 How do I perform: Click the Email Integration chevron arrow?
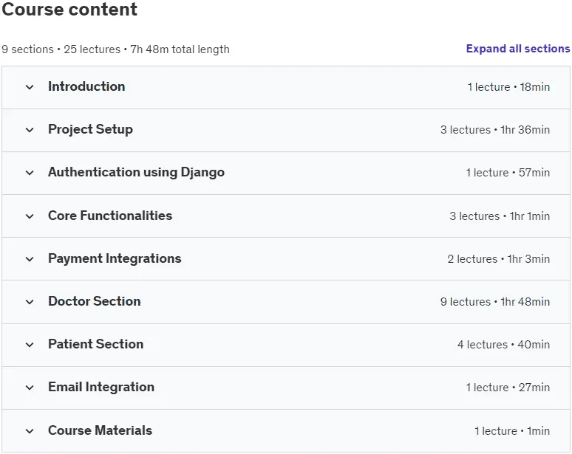tap(30, 388)
